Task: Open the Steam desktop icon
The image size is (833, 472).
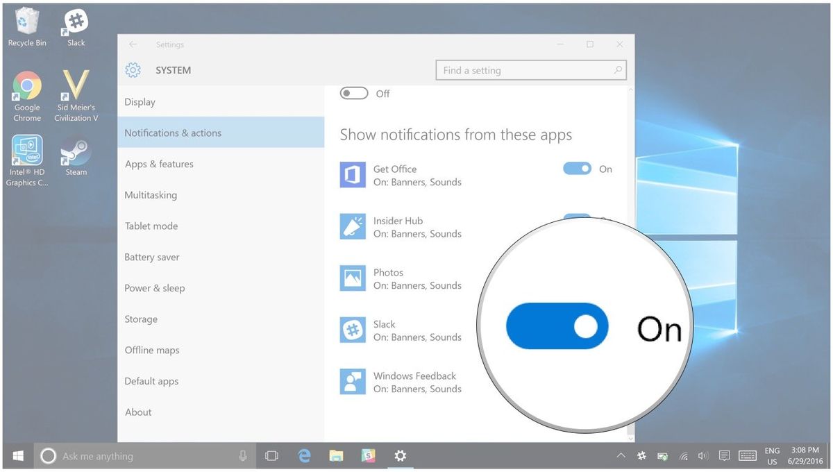Action: pyautogui.click(x=76, y=155)
